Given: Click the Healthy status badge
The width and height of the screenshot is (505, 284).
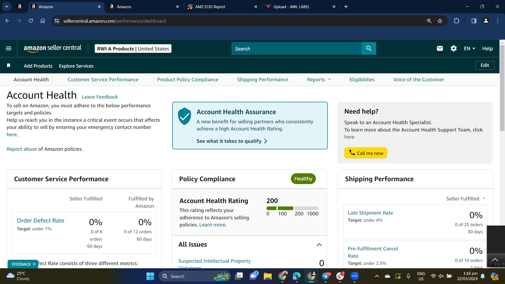Looking at the screenshot, I should [303, 179].
